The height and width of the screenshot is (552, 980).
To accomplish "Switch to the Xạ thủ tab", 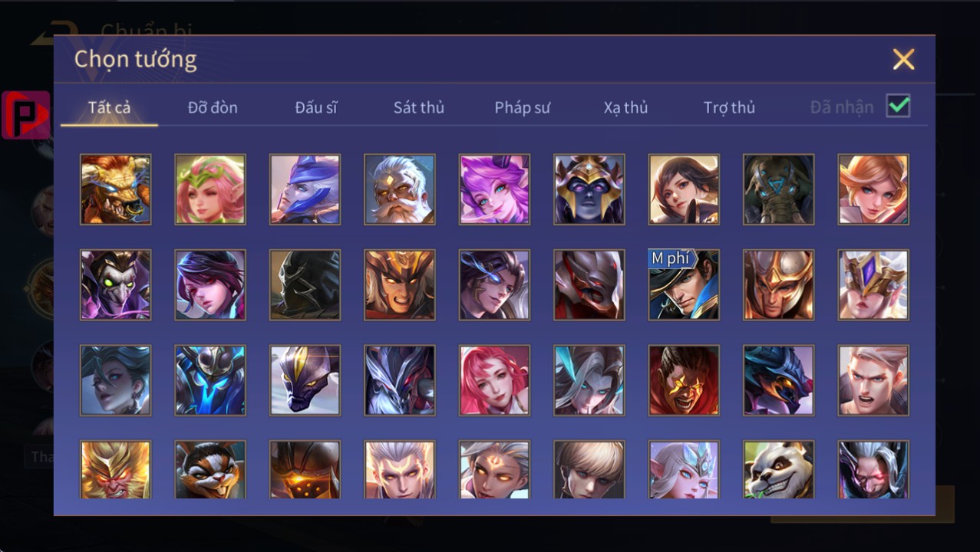I will (x=625, y=107).
